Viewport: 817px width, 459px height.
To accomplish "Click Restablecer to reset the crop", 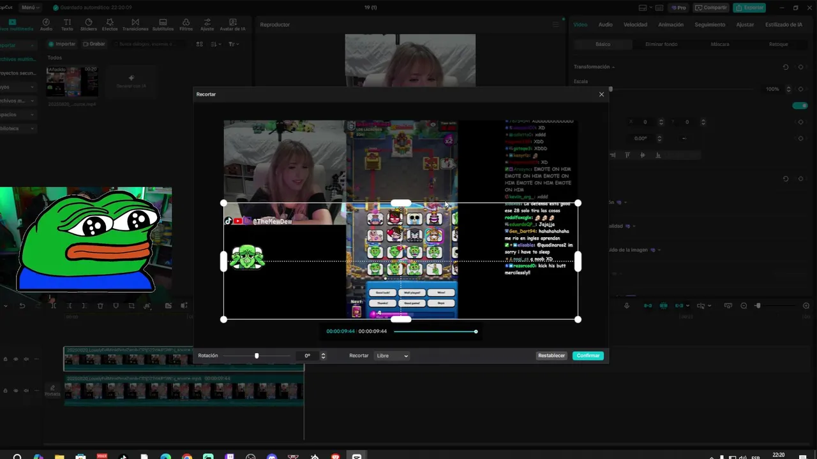I will [551, 356].
